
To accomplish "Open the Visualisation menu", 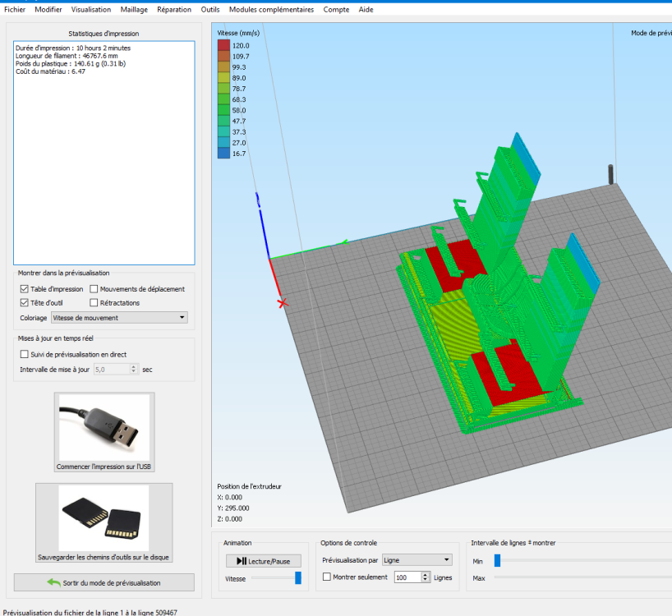I will coord(91,9).
